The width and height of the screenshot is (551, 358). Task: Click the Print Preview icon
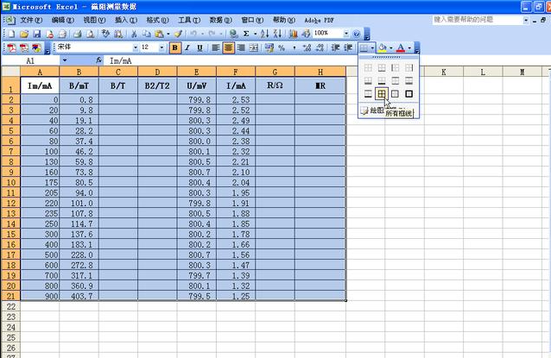[x=90, y=34]
